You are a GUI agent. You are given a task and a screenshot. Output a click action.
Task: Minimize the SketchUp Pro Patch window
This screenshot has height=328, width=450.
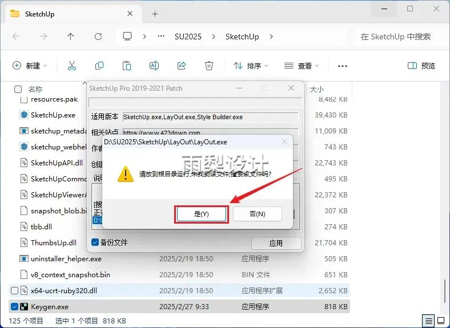tap(239, 88)
